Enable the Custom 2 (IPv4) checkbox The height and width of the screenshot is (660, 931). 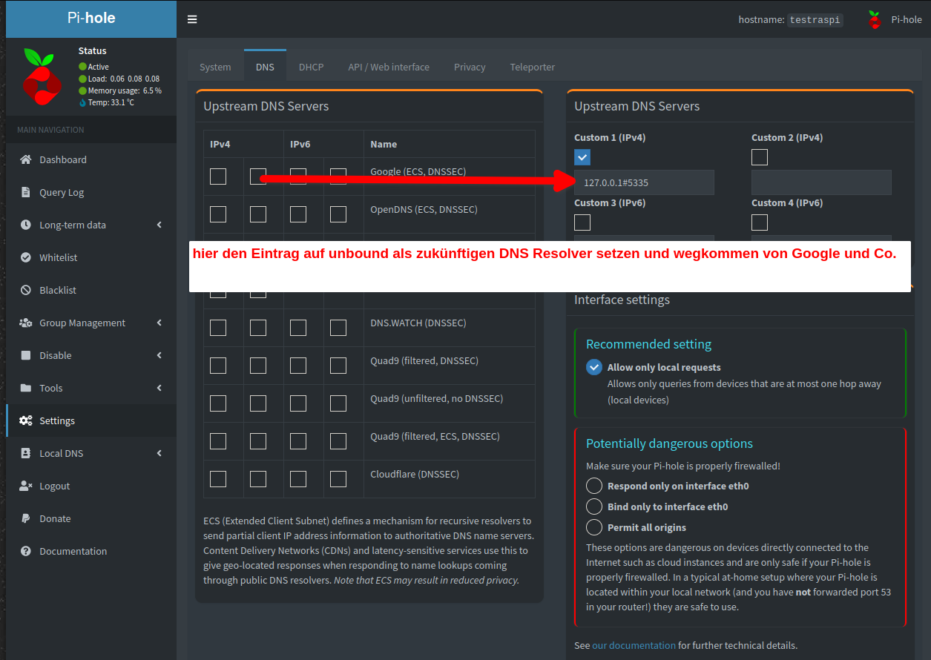pyautogui.click(x=760, y=157)
